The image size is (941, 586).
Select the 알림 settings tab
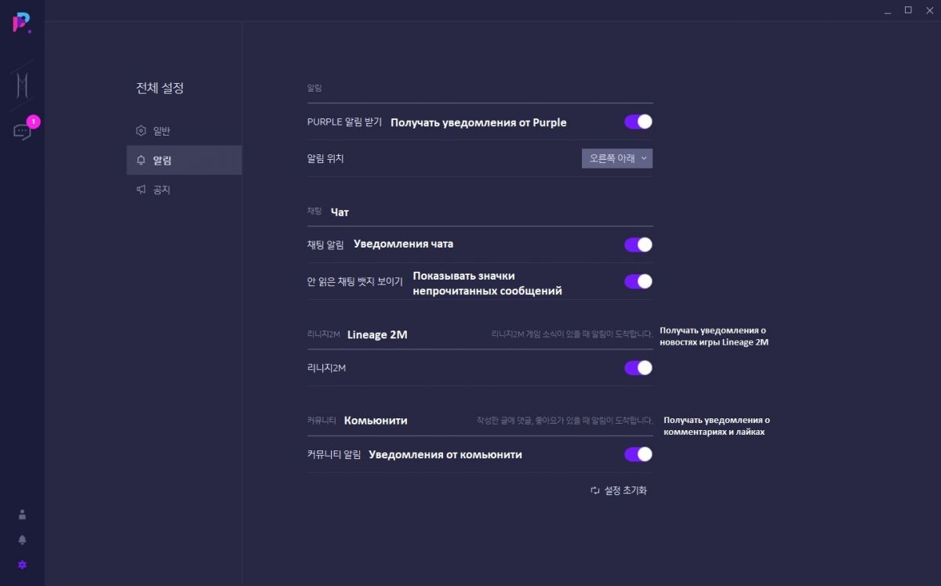coord(162,161)
